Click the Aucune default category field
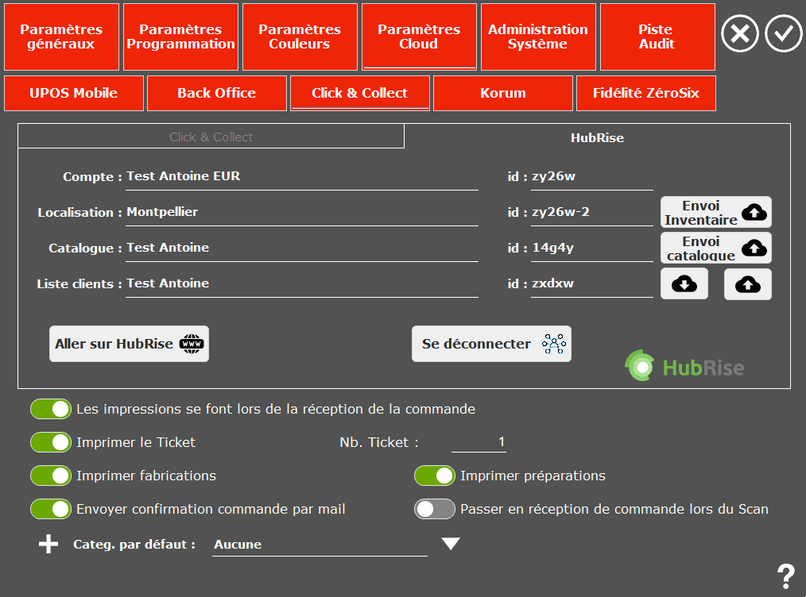Screen dimensions: 806x597 coord(320,545)
